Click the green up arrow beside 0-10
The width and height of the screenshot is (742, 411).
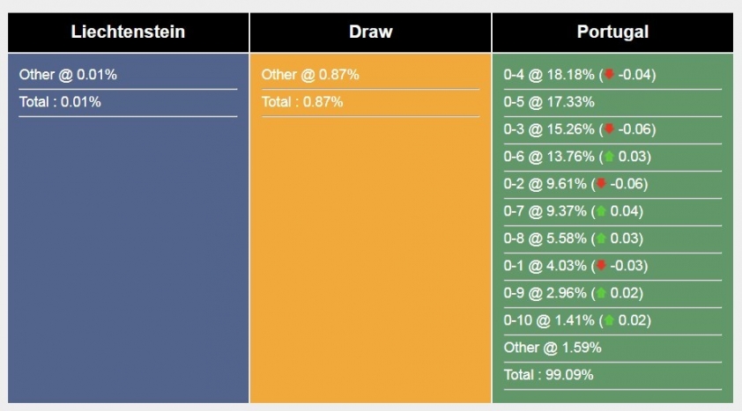coord(609,320)
